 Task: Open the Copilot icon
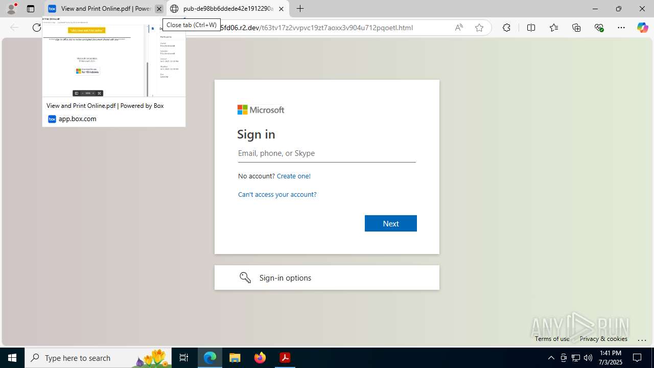click(642, 28)
